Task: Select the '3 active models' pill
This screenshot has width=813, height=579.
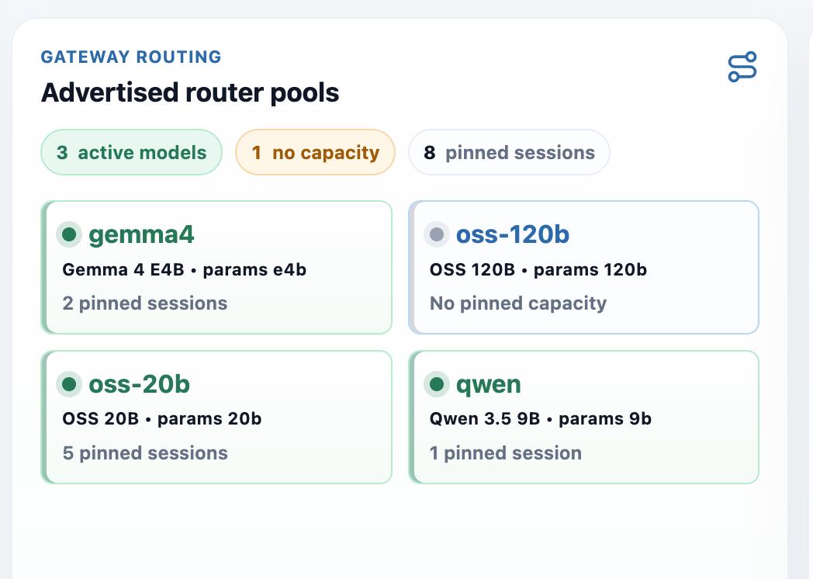Action: [132, 153]
